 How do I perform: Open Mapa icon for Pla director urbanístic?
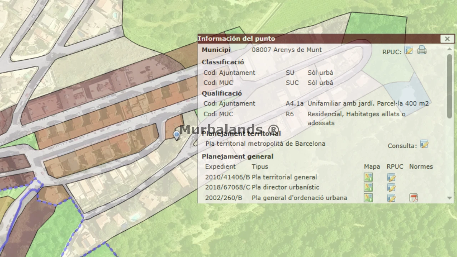tap(368, 187)
